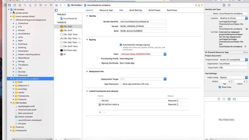Image resolution: width=249 pixels, height=140 pixels.
Task: Show On Demand Resource Tags
Action: (x=245, y=52)
